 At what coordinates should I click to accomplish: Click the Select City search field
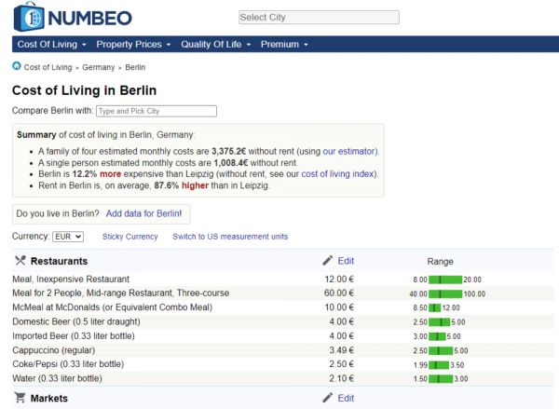tap(318, 17)
